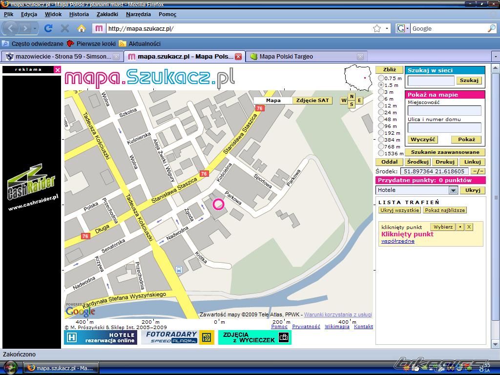
Task: Bookmark this page with the star icon
Action: [x=377, y=28]
